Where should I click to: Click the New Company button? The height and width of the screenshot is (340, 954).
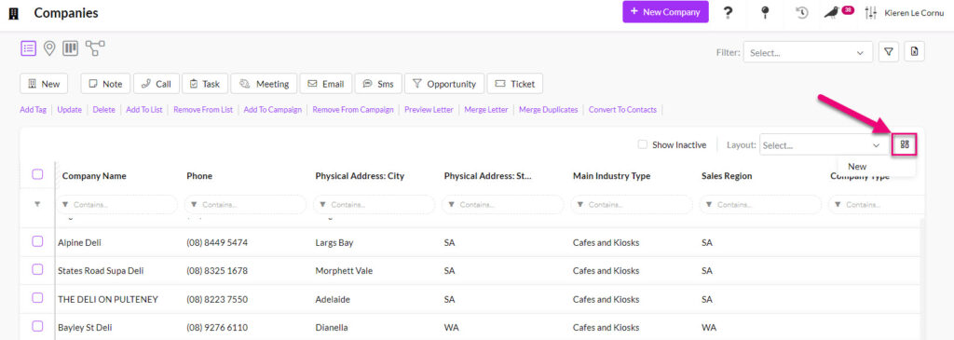[665, 11]
